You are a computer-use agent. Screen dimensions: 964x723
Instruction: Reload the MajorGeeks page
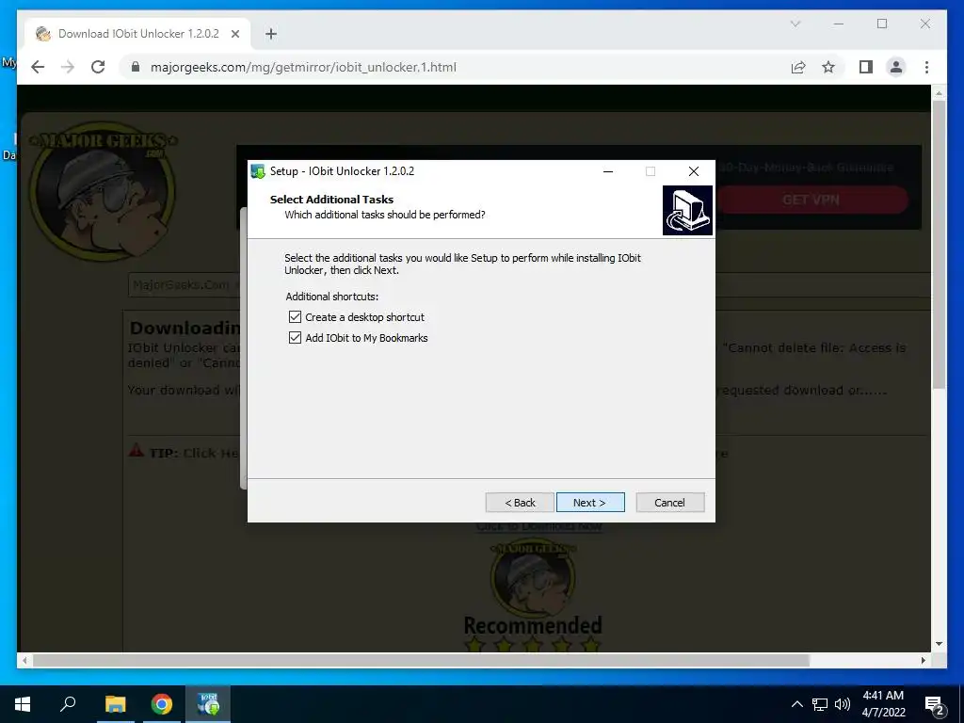point(98,67)
